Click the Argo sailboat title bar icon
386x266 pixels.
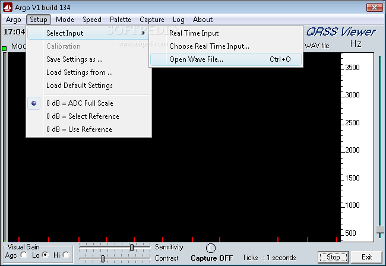click(7, 7)
